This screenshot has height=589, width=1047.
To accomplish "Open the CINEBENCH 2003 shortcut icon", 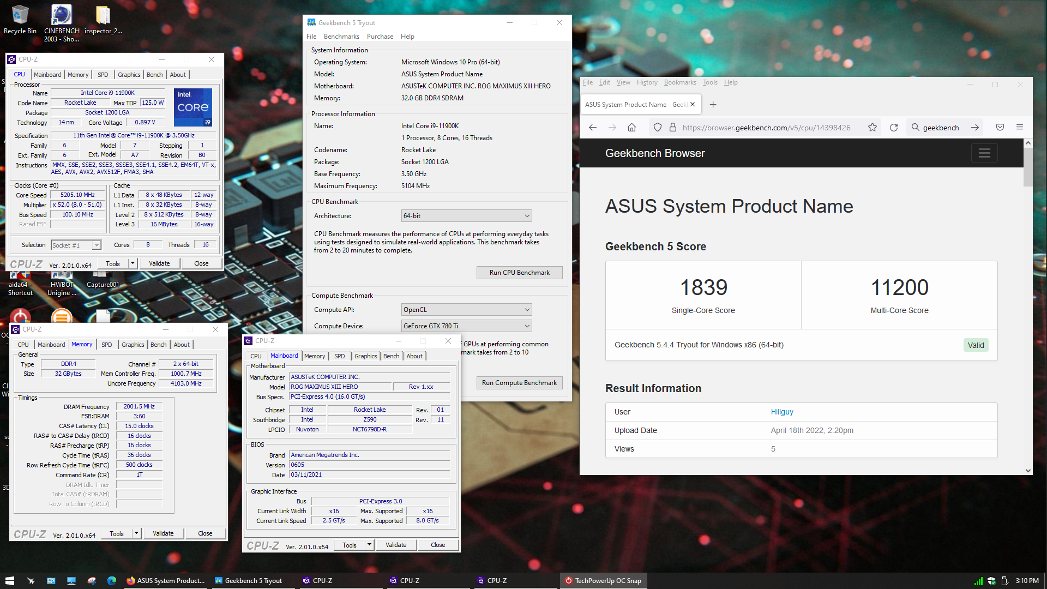I will (62, 23).
